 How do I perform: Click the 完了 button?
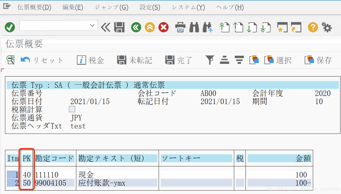179,60
